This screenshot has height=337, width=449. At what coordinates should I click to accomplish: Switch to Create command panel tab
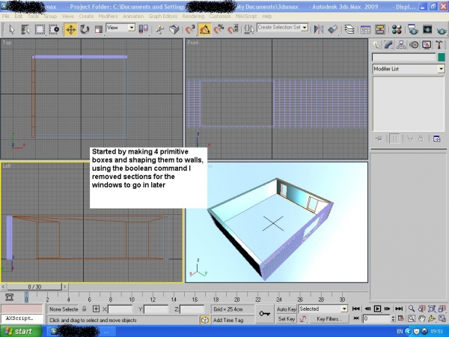(376, 45)
